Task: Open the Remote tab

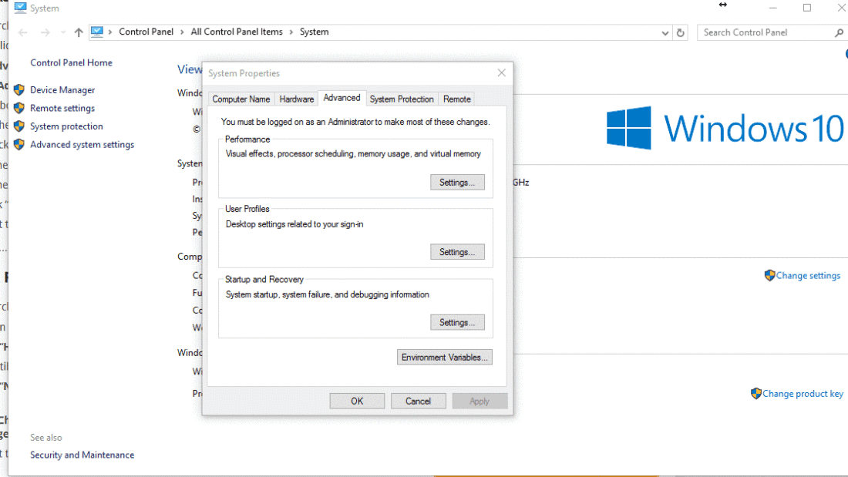Action: [x=457, y=99]
